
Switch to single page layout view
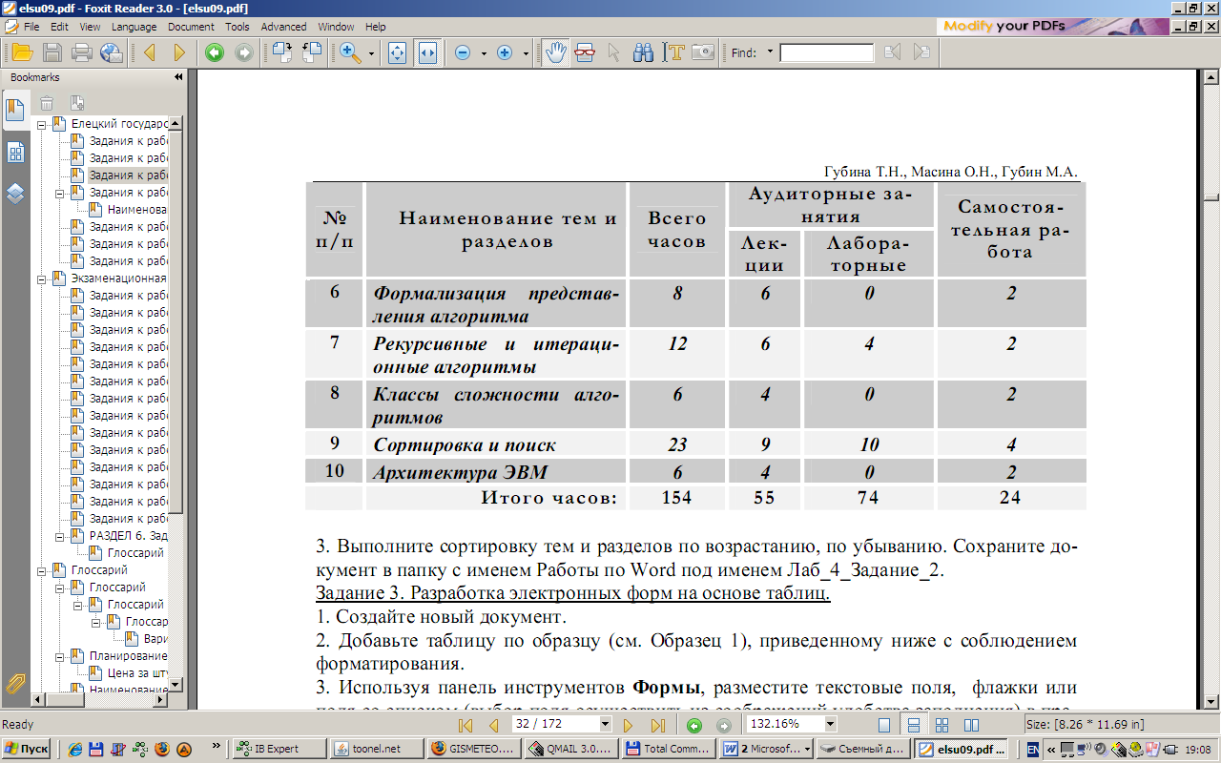(x=886, y=725)
